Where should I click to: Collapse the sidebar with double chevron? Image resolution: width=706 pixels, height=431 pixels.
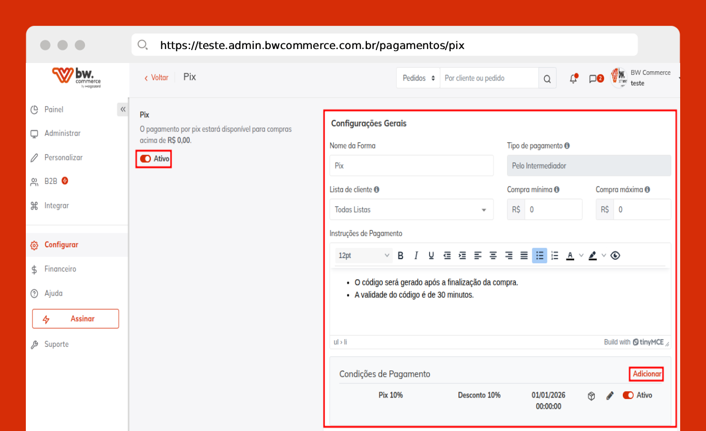(x=122, y=109)
